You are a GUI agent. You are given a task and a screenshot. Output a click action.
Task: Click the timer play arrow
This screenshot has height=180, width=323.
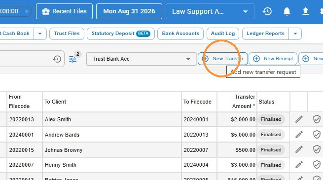(x=27, y=11)
